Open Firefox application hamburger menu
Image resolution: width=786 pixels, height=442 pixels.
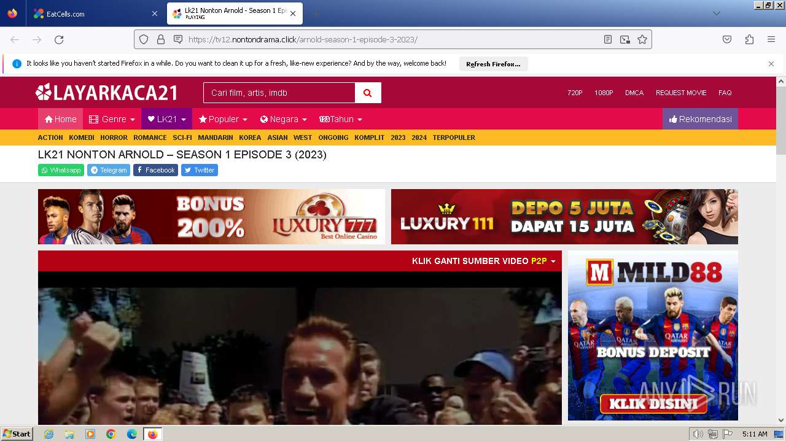click(771, 39)
